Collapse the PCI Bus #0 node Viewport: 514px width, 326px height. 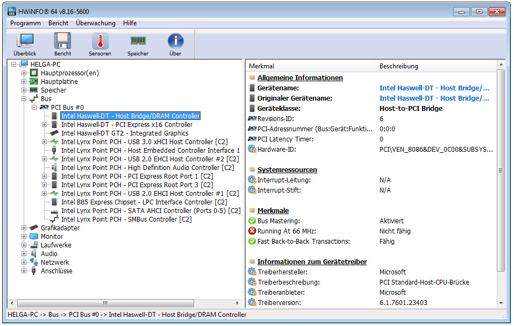pos(34,108)
